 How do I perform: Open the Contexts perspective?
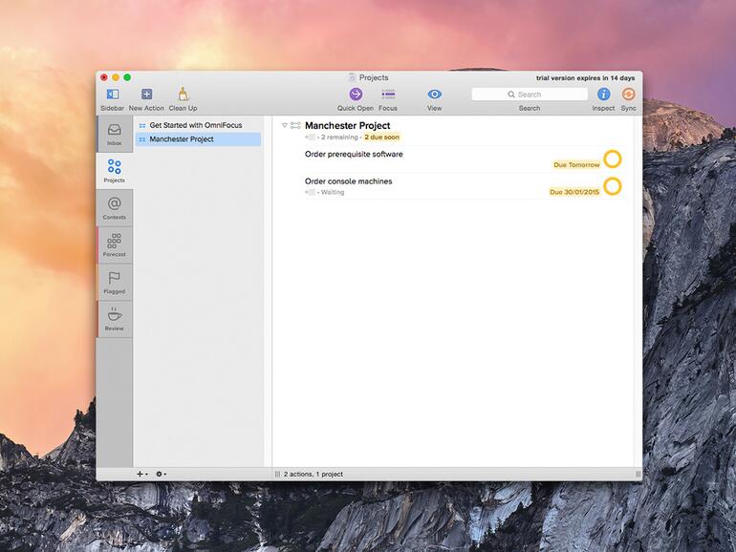pos(114,208)
